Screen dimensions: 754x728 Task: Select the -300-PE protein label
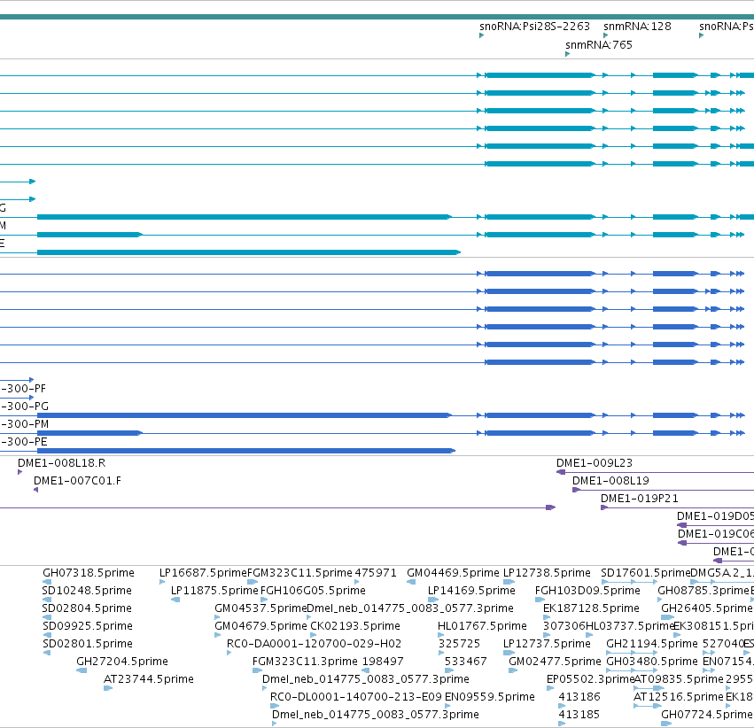tap(24, 442)
